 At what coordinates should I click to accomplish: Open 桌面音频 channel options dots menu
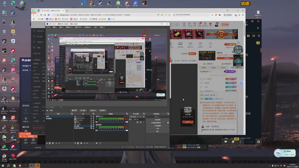coord(96,127)
